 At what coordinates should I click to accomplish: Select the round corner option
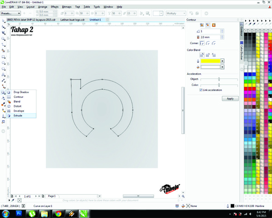[208, 43]
